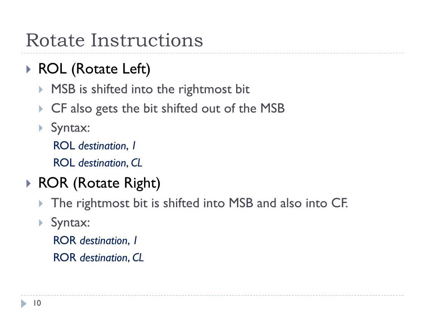The height and width of the screenshot is (319, 425).
Task: Click the bullet beside second Syntax line
Action: point(41,223)
